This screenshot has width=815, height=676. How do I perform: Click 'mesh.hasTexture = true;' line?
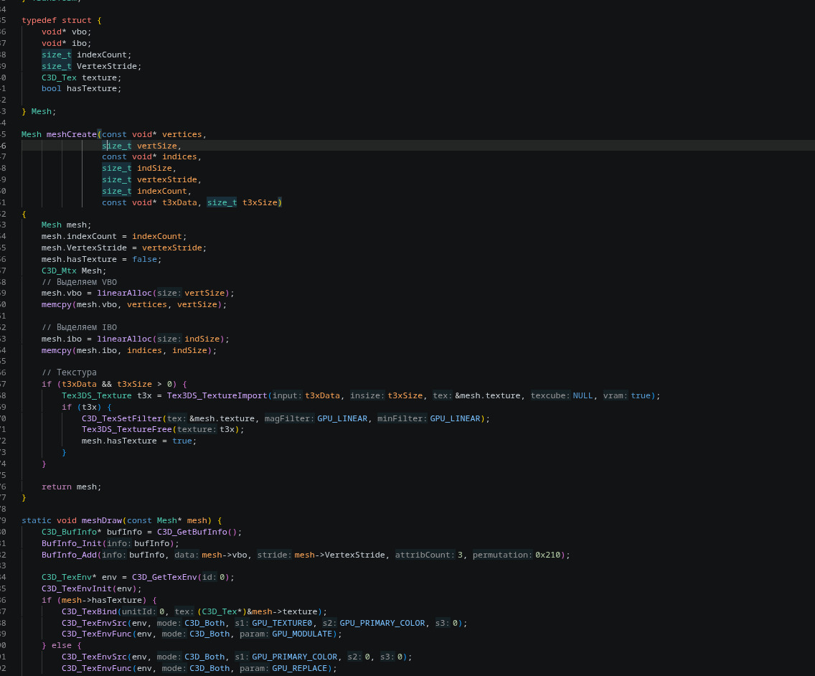coord(139,441)
